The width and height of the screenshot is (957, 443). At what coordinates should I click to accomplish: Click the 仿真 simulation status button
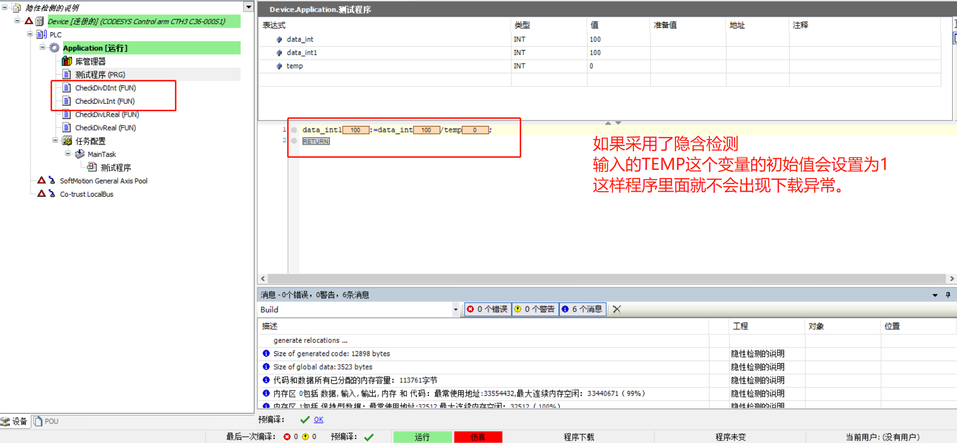coord(478,437)
